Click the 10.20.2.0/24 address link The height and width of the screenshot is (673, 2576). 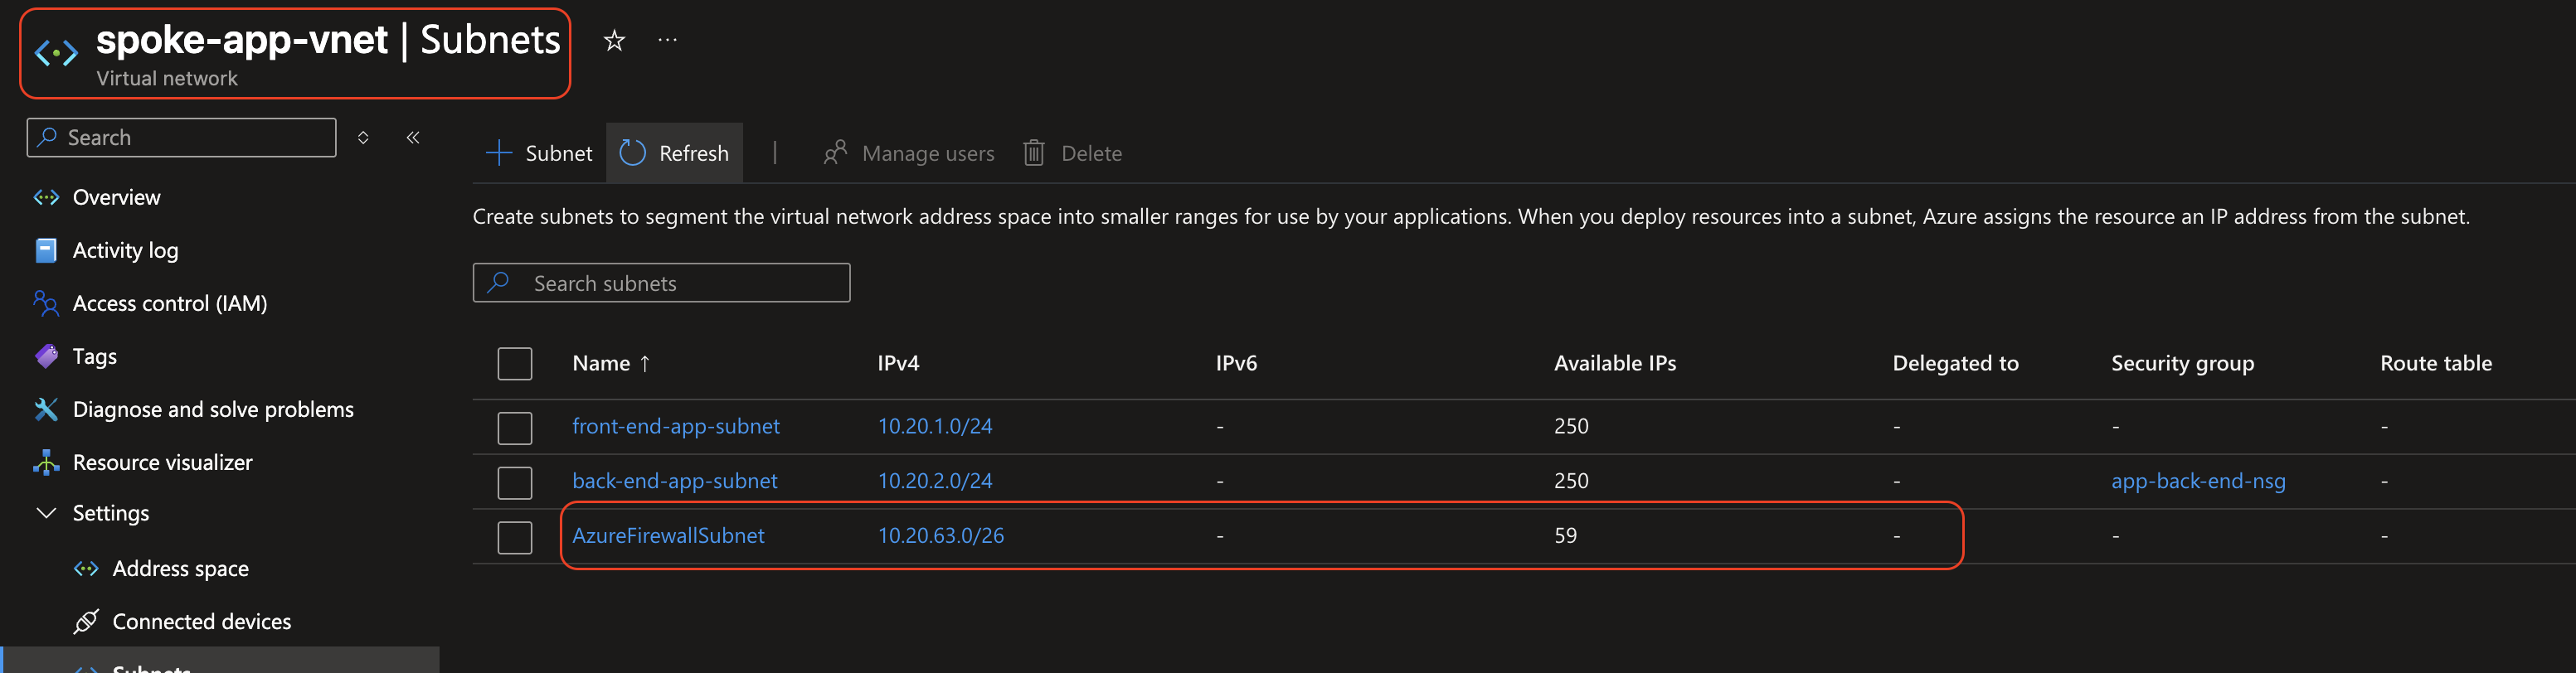[x=935, y=481]
